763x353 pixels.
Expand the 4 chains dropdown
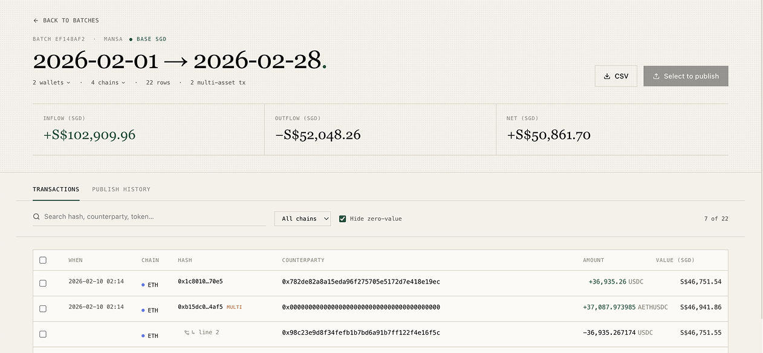coord(108,83)
